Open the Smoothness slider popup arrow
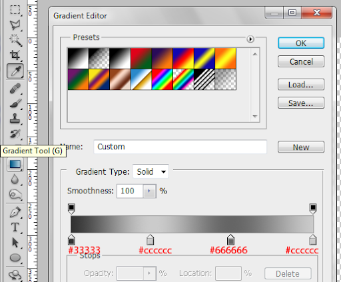This screenshot has height=282, width=341. [149, 191]
